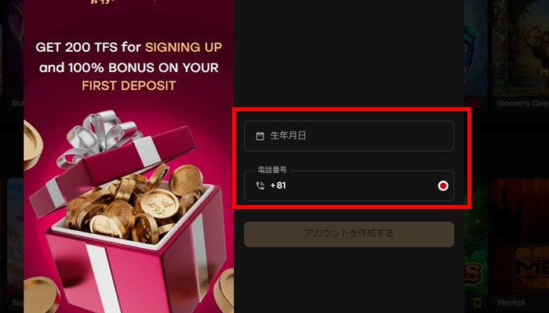Screen dimensions: 549x313
Task: Click inside the +81 phone number field
Action: (349, 186)
